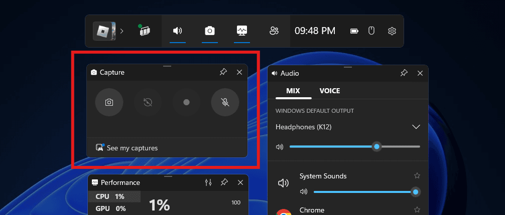
Task: Click the Performance widget title icon
Action: click(x=95, y=182)
